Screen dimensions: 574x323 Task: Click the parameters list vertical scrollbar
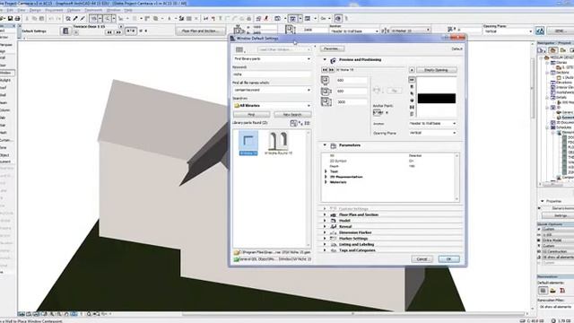coord(457,178)
